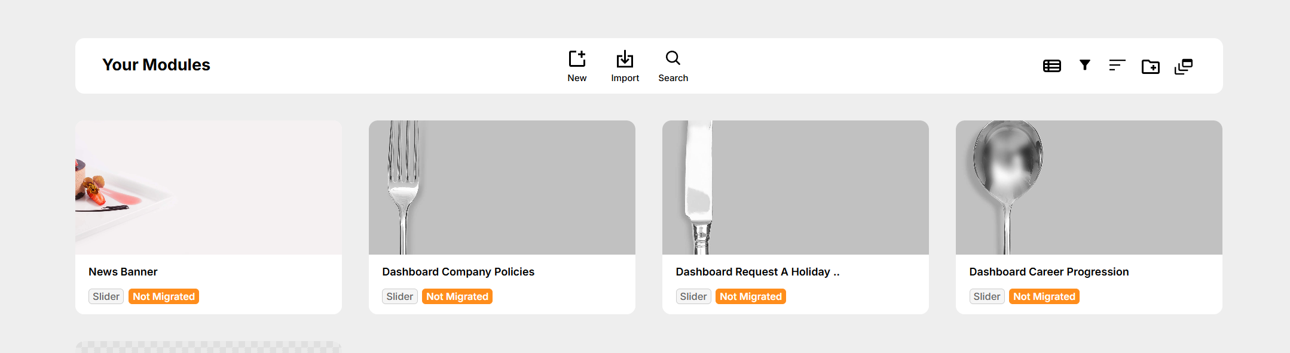
Task: Click the Dashboard Request A Holiday title
Action: coord(757,272)
